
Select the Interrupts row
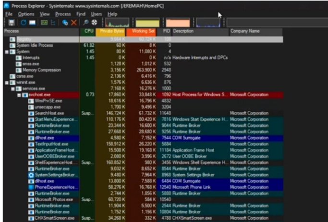[143, 58]
